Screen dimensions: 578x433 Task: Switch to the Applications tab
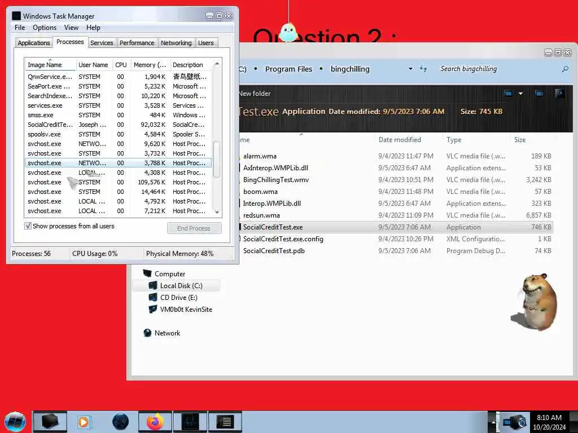(33, 43)
